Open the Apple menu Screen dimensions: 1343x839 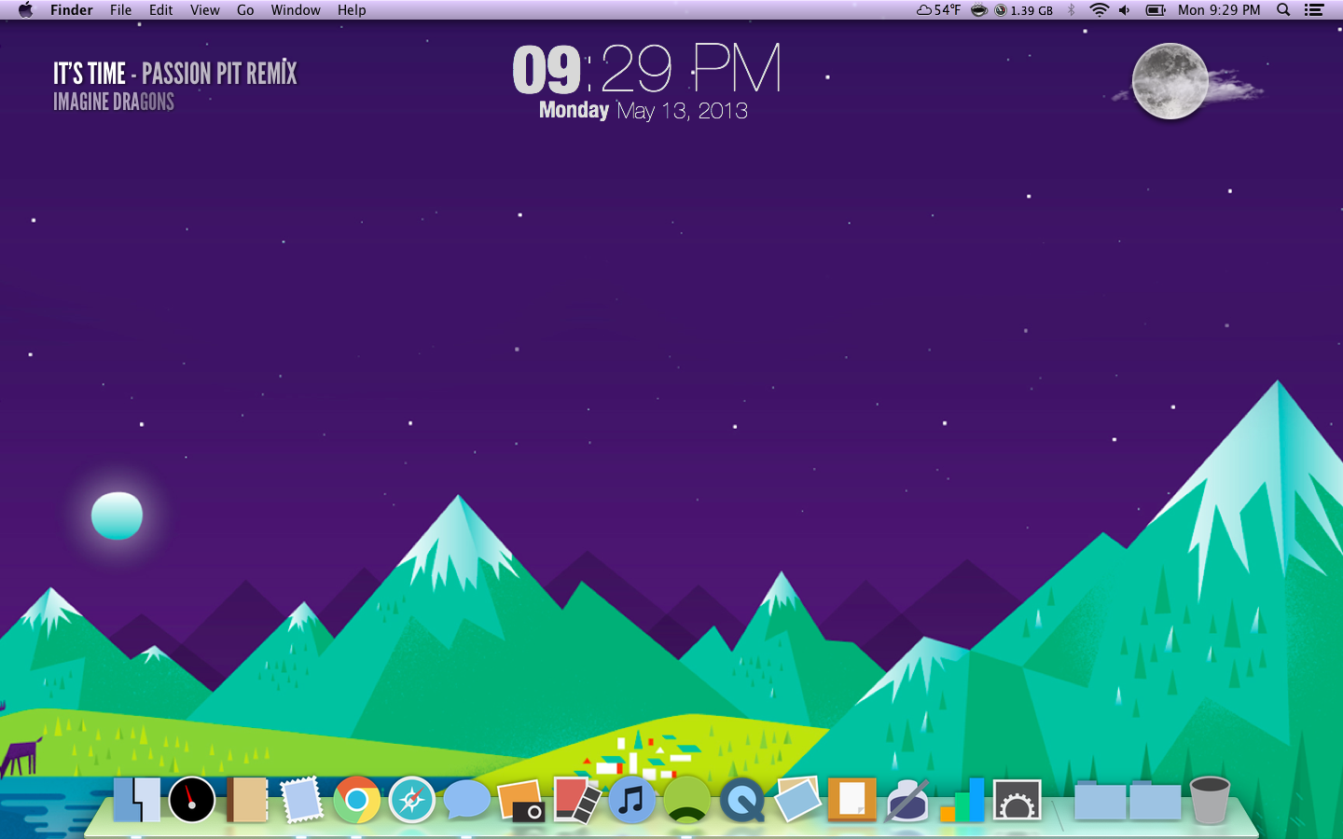click(25, 10)
